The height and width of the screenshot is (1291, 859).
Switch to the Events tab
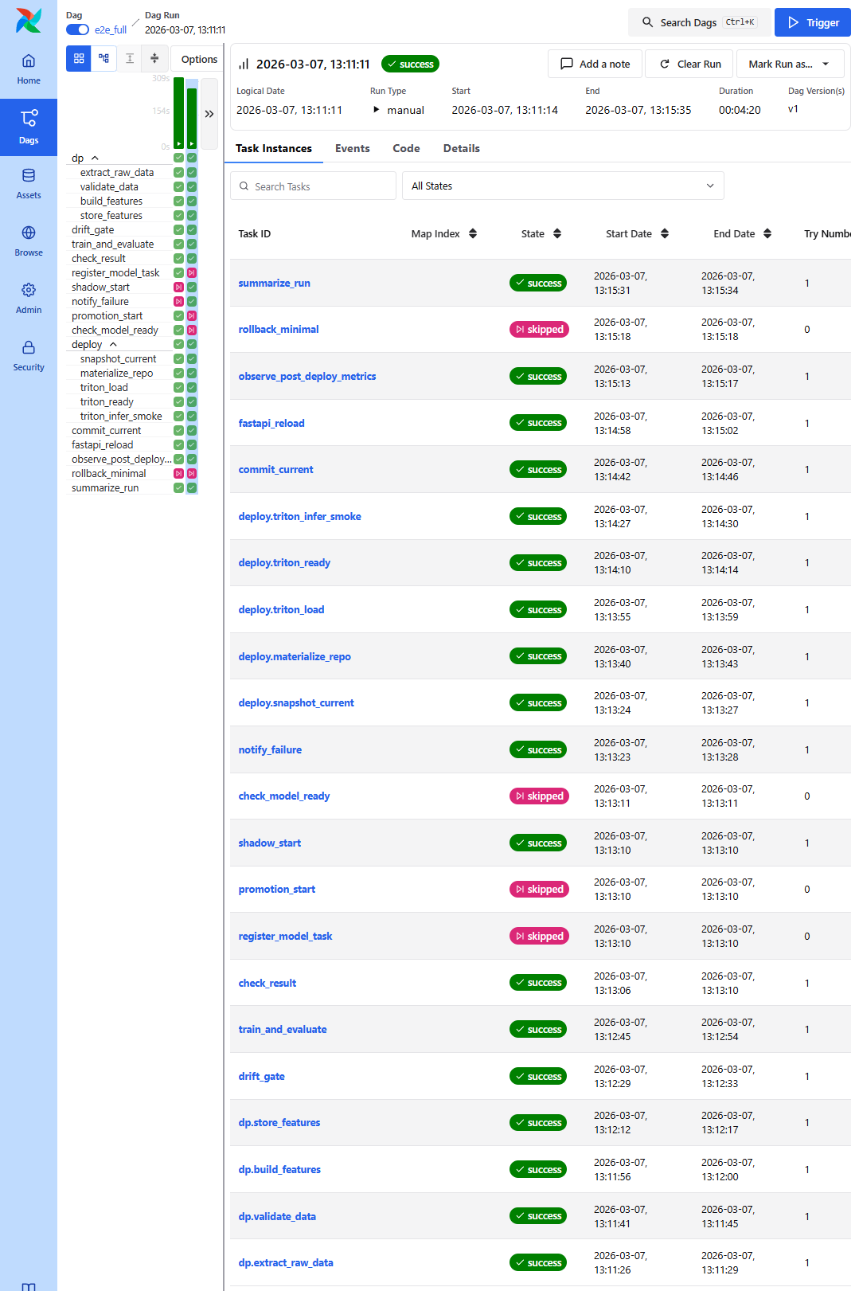(x=352, y=148)
